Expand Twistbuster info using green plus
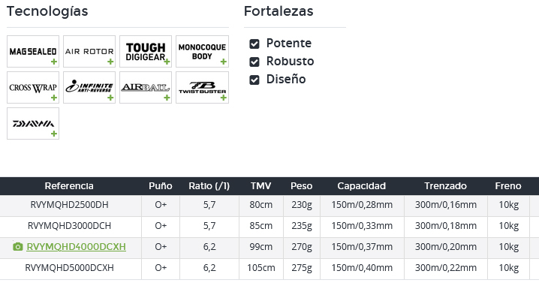The width and height of the screenshot is (539, 295). pos(224,98)
